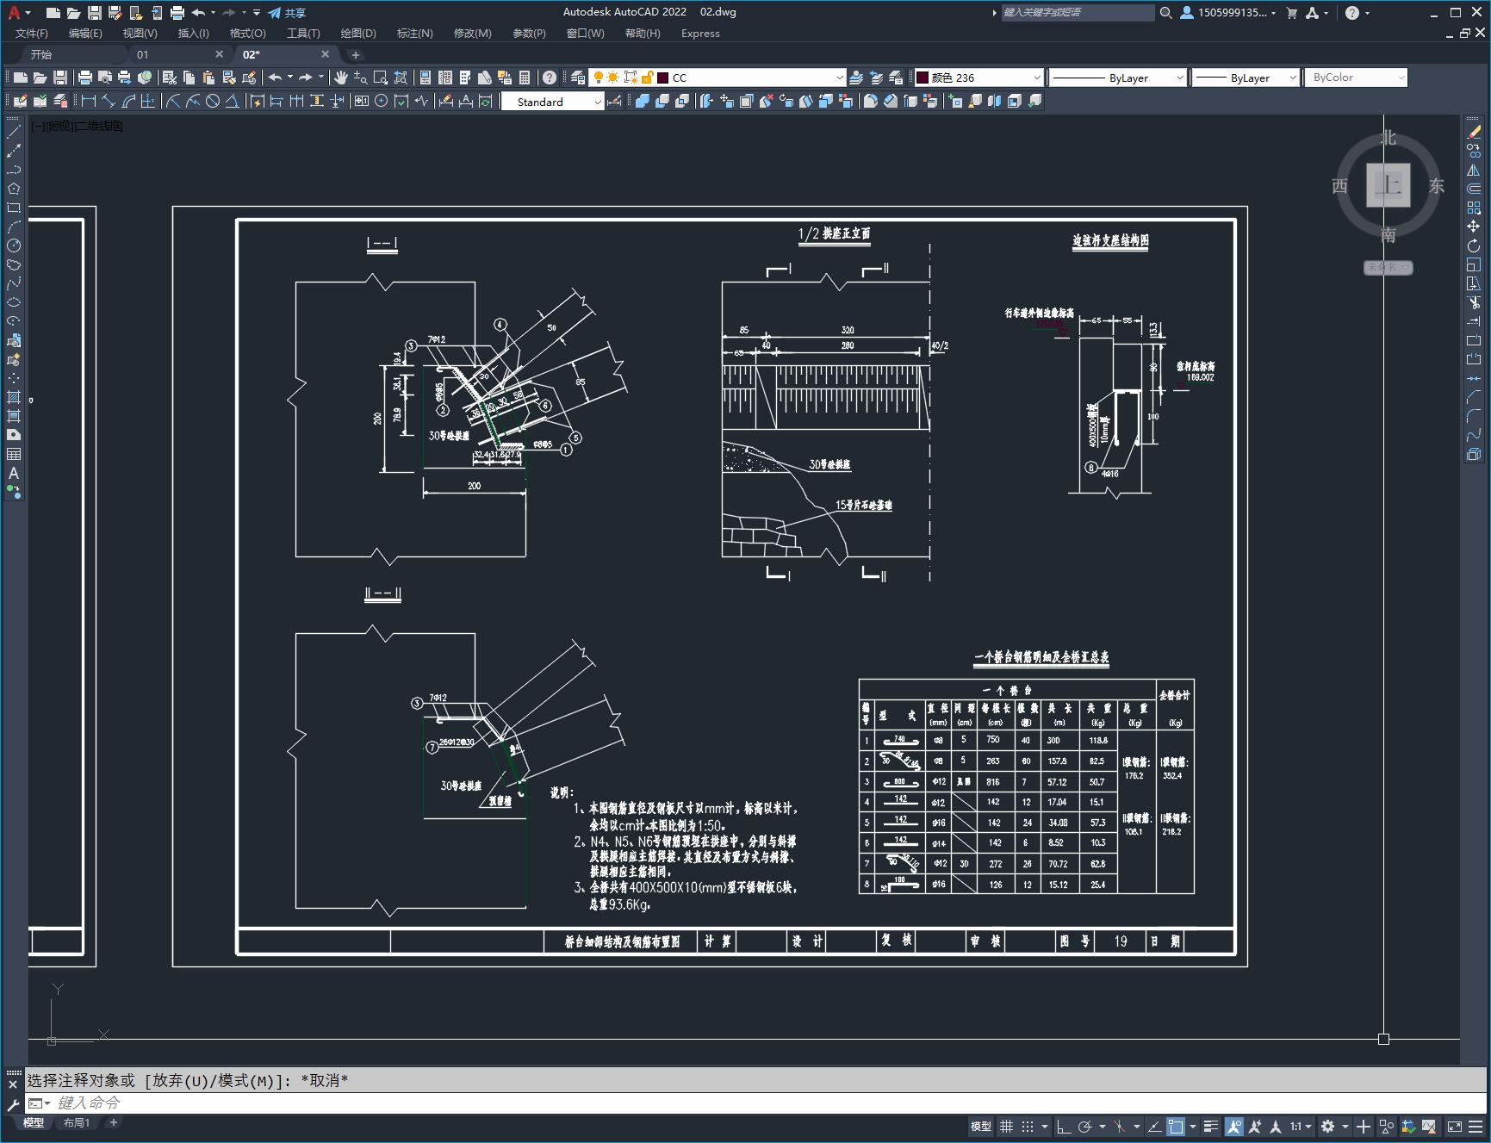
Task: Click the Pan hand tool
Action: click(341, 78)
